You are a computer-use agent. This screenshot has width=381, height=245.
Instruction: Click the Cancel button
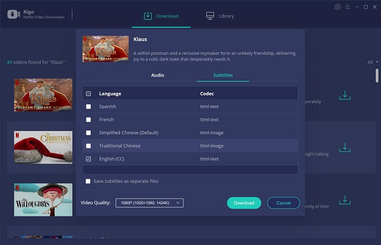(x=284, y=203)
